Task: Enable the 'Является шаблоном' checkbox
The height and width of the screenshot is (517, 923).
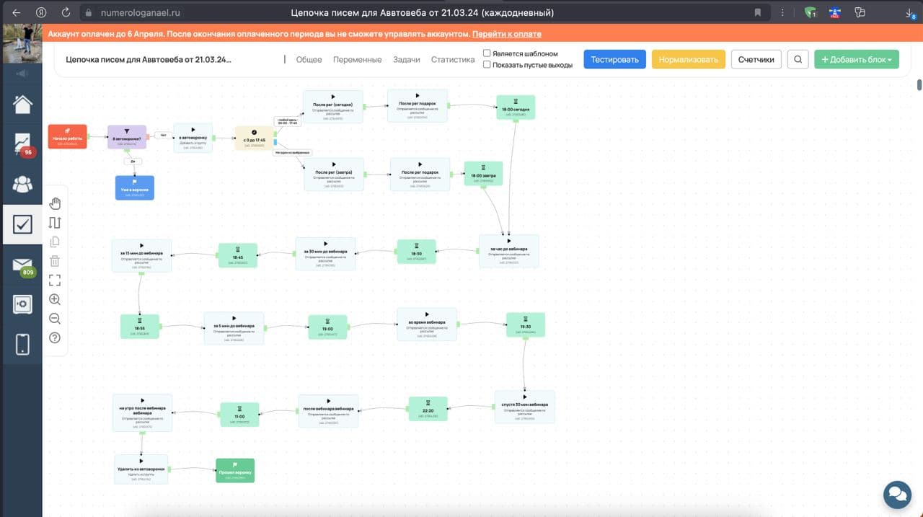Action: tap(487, 53)
